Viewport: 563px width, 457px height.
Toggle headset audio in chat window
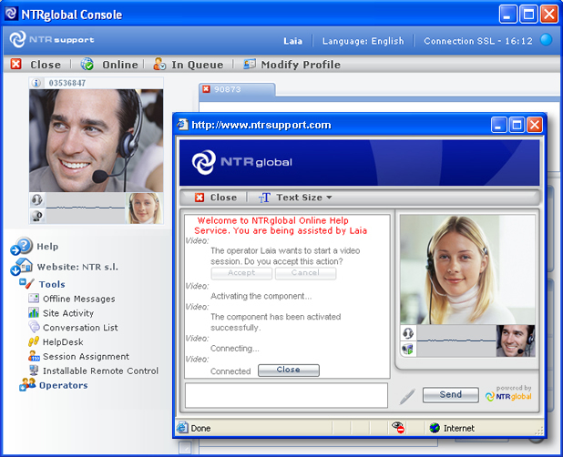coord(408,333)
